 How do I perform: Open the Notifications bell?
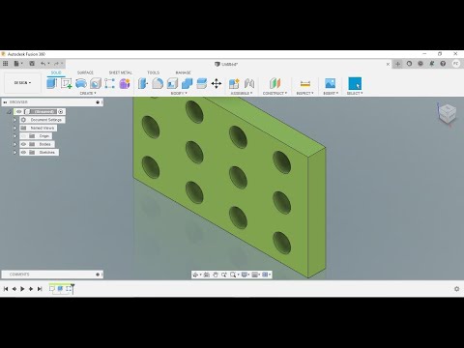coord(432,64)
